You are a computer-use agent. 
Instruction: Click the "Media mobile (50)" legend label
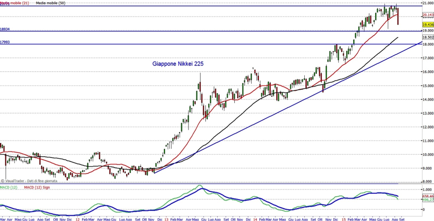[x=50, y=3]
